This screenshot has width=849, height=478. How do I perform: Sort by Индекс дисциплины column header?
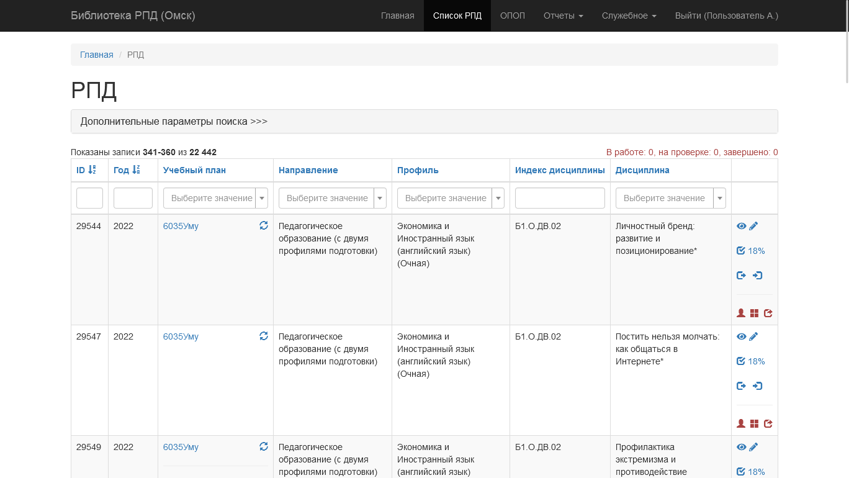pos(560,170)
